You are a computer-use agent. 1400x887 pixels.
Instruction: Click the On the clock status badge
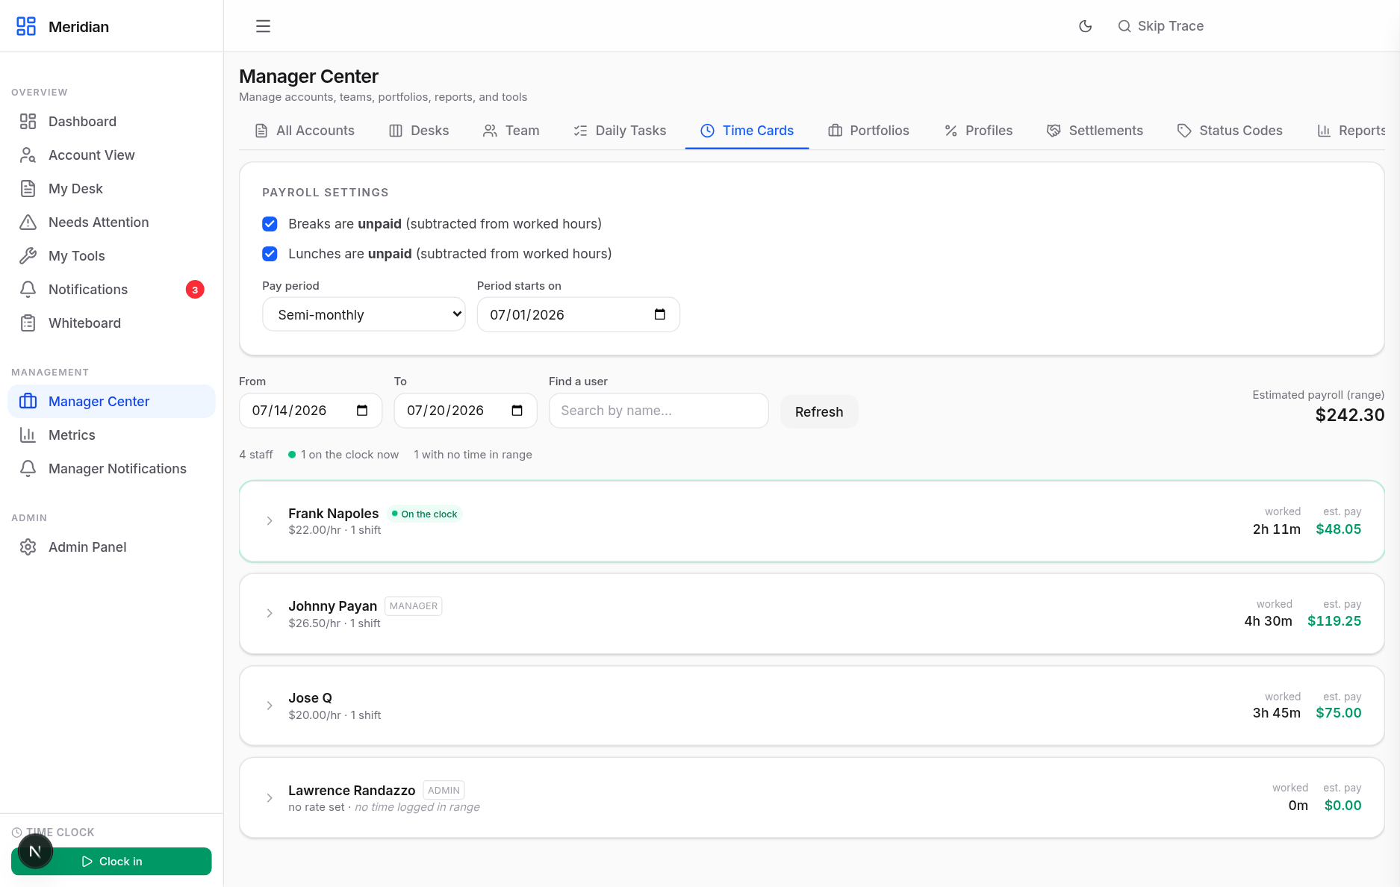coord(424,514)
